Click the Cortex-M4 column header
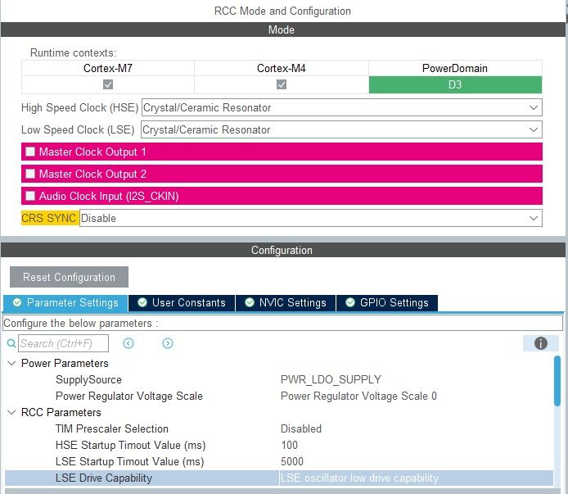Image resolution: width=568 pixels, height=494 pixels. tap(282, 68)
